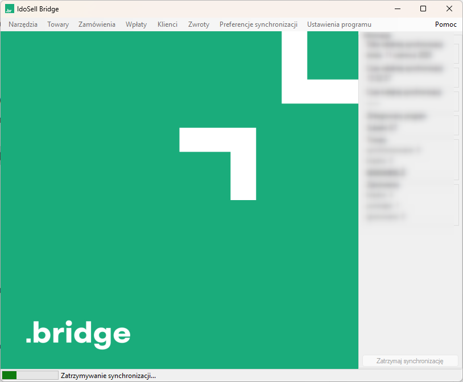Click the Klienci menu item
463x382 pixels.
(x=167, y=24)
